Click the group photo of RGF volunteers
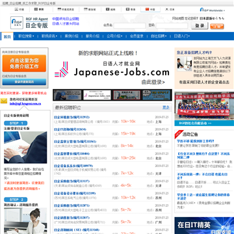234x234 pixels. [x=204, y=106]
